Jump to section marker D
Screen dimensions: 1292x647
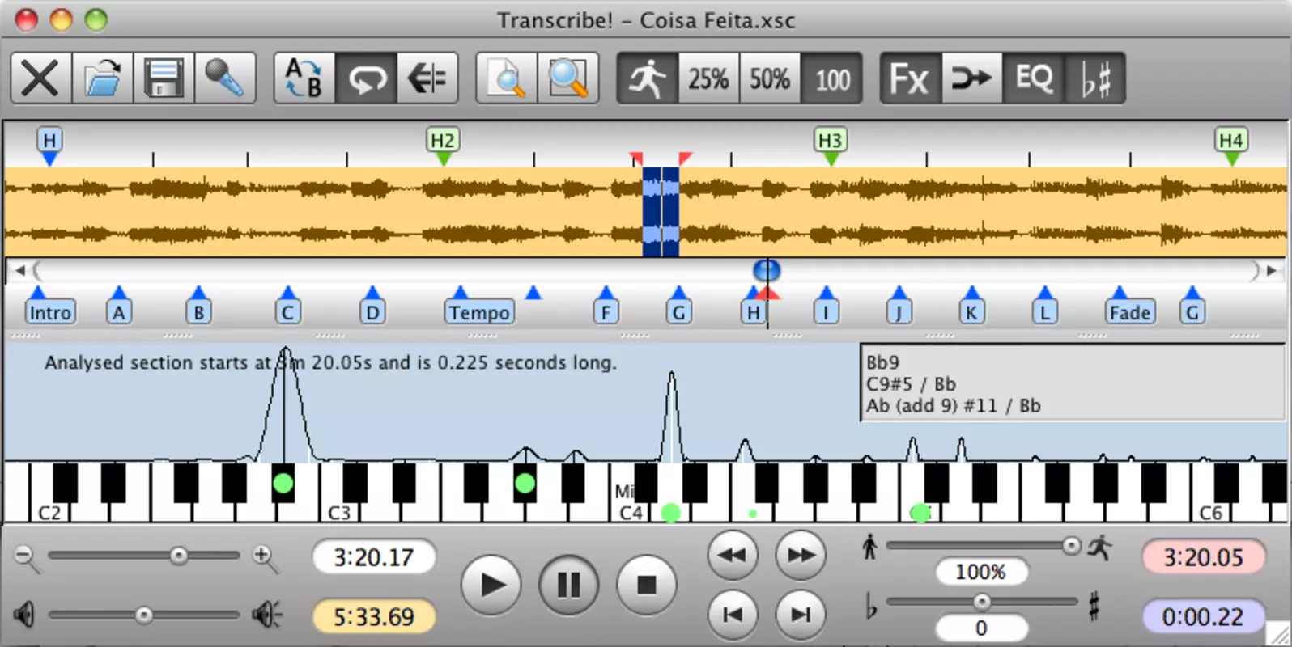coord(372,312)
